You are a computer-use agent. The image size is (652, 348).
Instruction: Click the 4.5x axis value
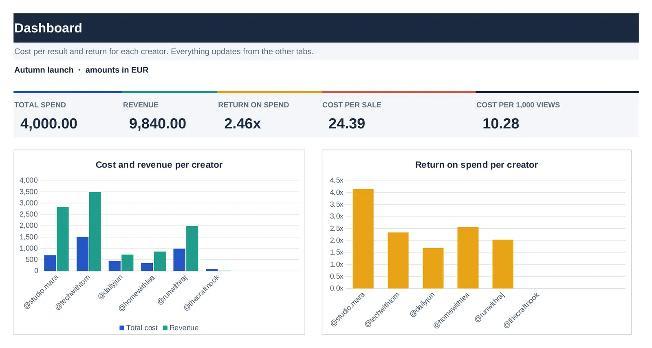(x=337, y=180)
